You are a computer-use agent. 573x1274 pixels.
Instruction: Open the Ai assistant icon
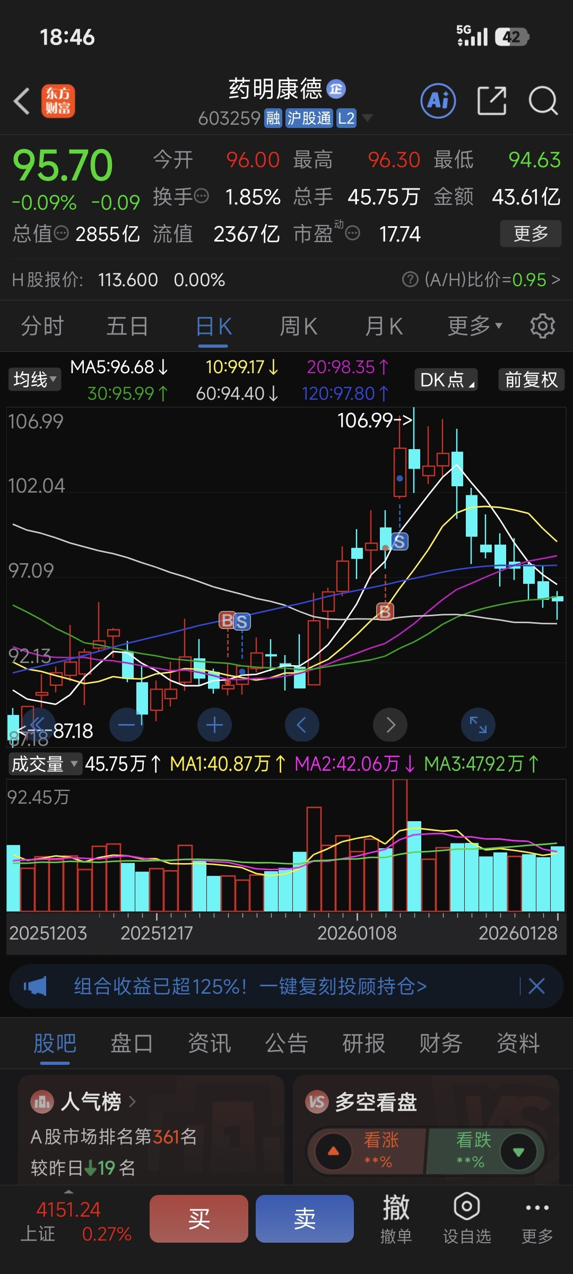tap(438, 100)
